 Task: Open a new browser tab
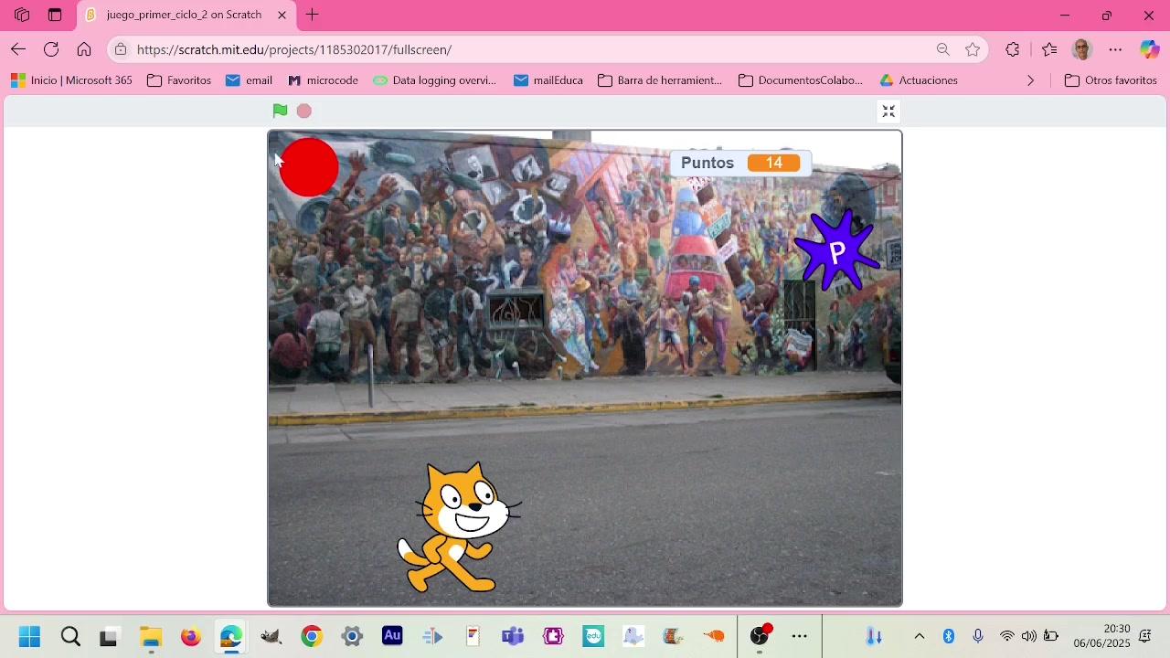pos(313,15)
